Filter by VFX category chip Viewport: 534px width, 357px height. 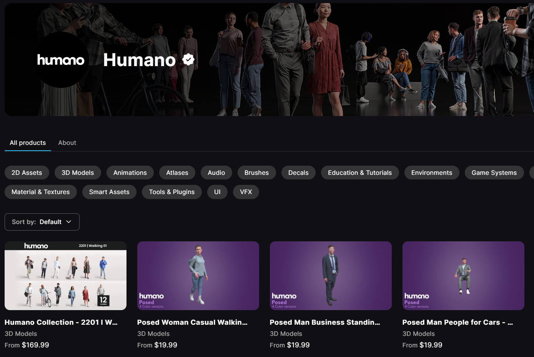click(246, 192)
